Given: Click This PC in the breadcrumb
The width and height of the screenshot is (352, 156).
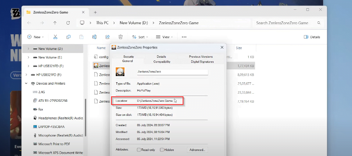Looking at the screenshot, I should click(102, 23).
